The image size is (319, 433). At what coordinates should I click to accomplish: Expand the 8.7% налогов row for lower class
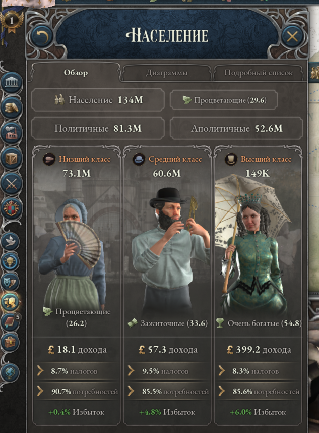pyautogui.click(x=77, y=371)
